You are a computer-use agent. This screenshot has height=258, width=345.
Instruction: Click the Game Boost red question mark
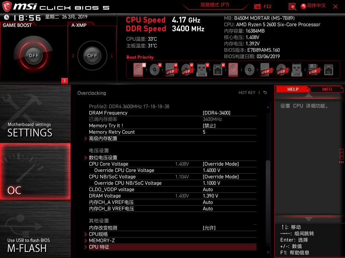tap(64, 81)
